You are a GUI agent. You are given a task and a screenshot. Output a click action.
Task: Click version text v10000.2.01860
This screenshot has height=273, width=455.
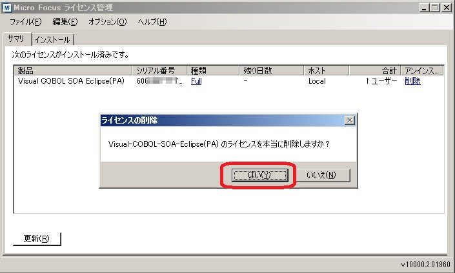pyautogui.click(x=426, y=265)
